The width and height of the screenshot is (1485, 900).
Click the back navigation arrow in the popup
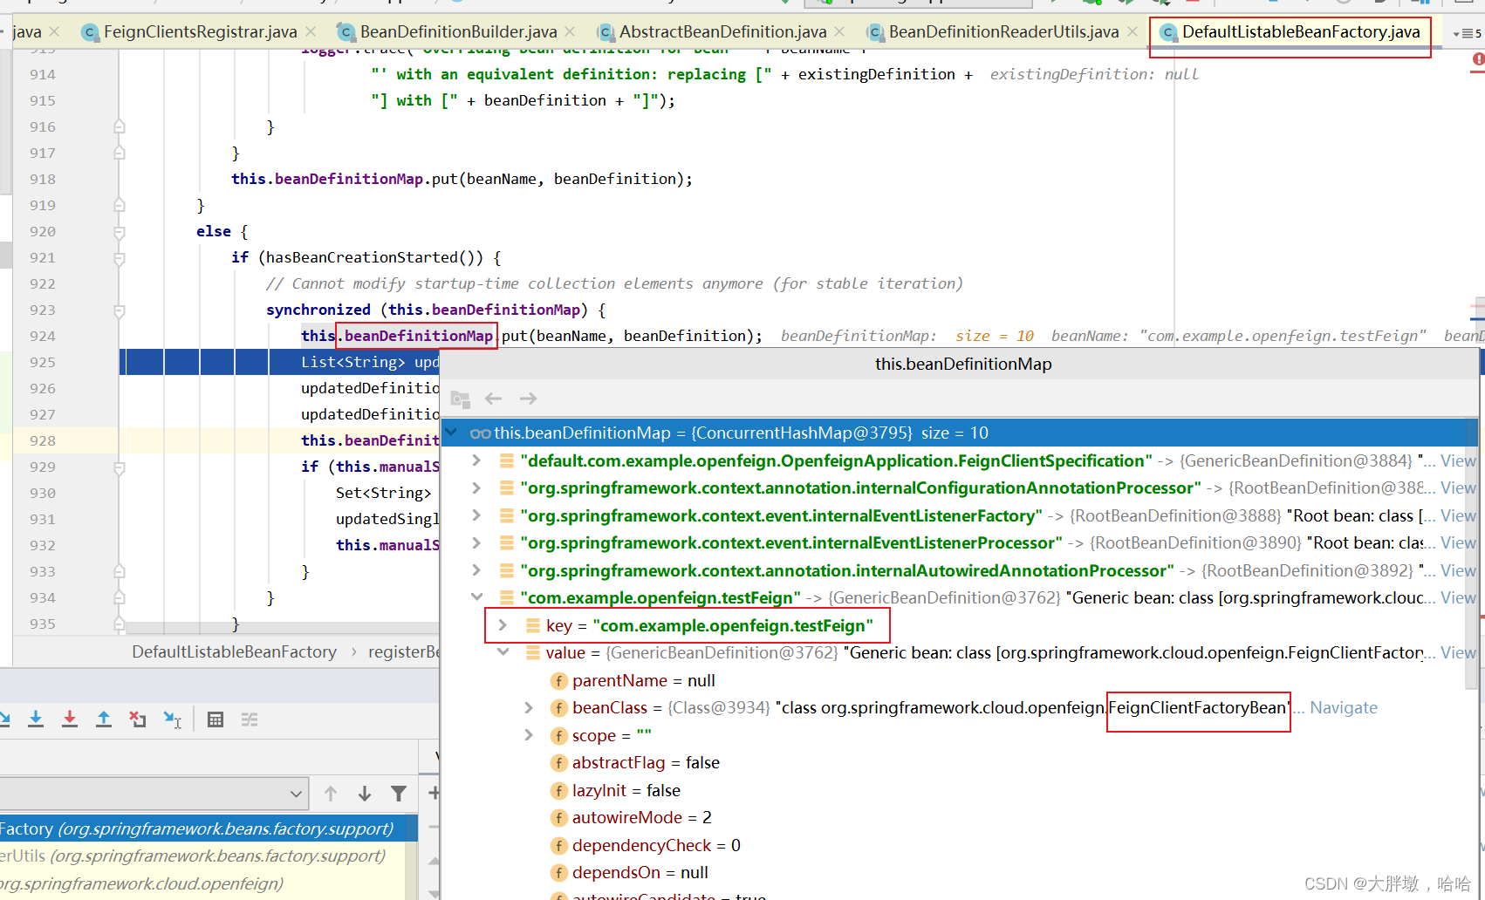(x=493, y=399)
